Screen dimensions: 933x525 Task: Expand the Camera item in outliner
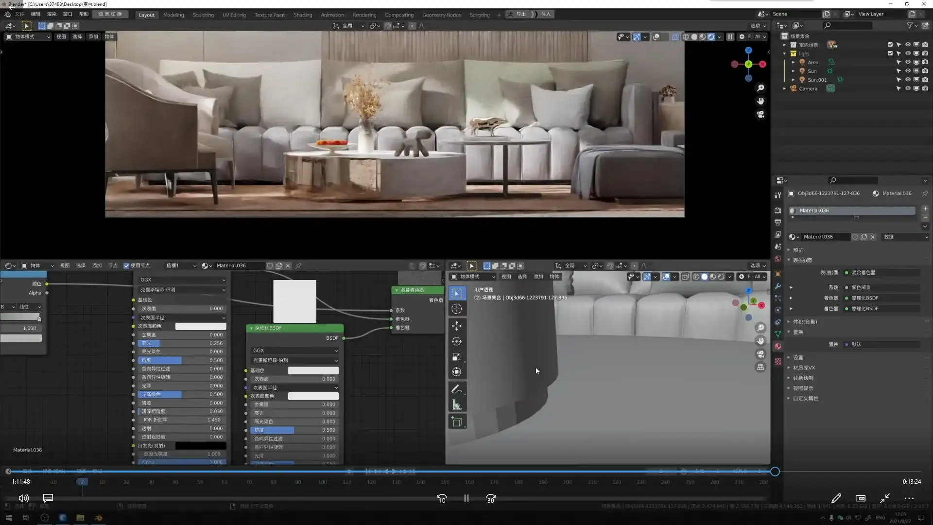tap(784, 88)
